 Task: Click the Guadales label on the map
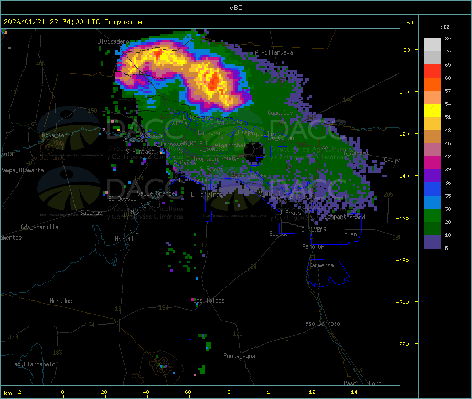coord(280,113)
